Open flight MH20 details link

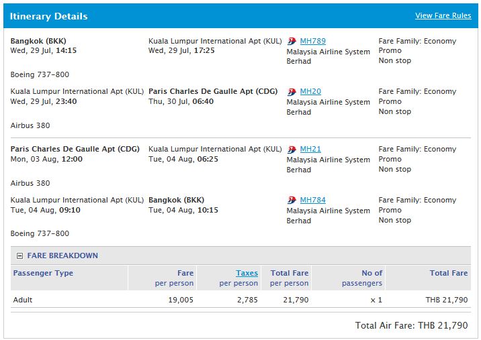[x=310, y=91]
